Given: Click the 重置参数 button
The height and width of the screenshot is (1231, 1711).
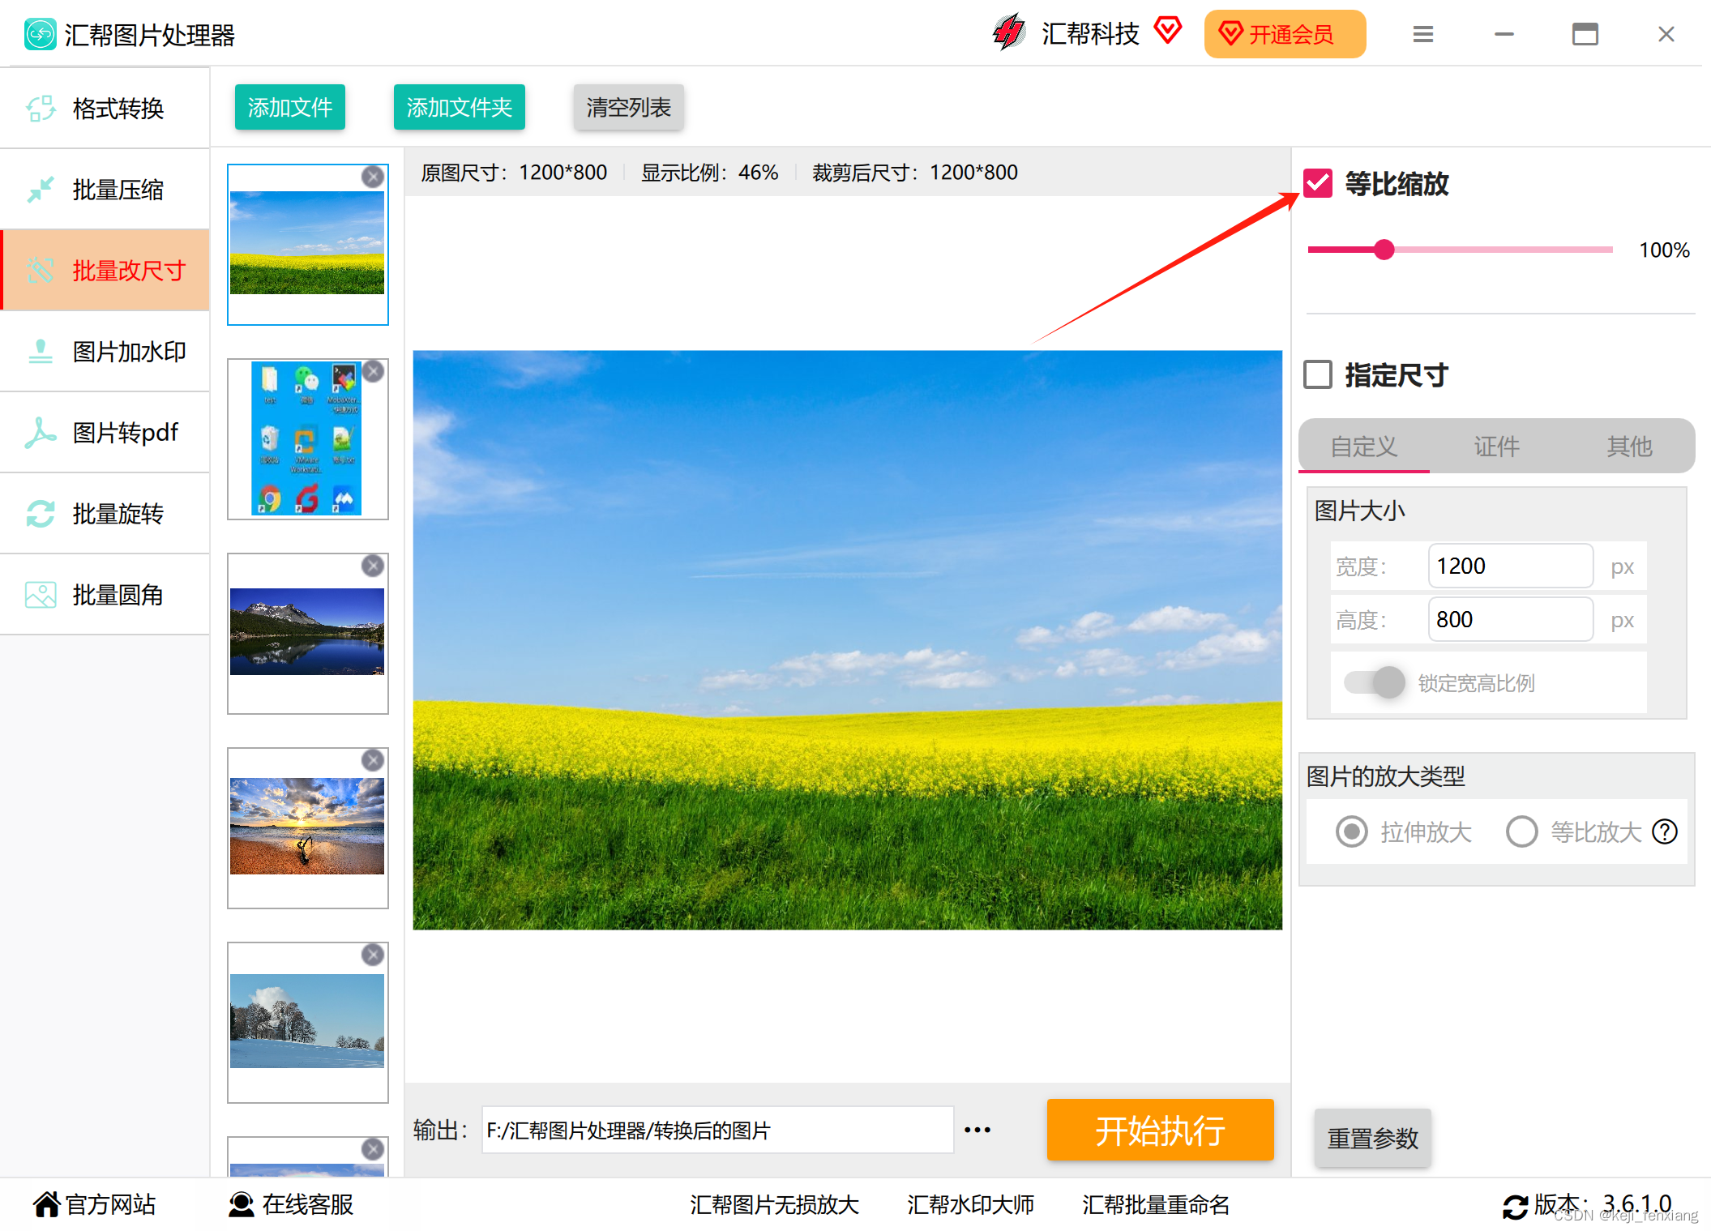Looking at the screenshot, I should tap(1373, 1138).
